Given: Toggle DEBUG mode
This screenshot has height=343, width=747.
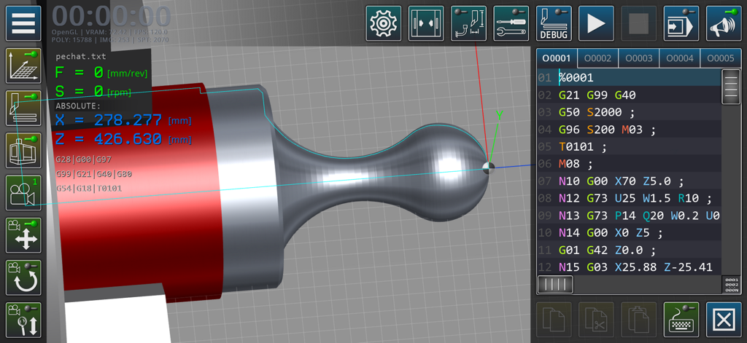Looking at the screenshot, I should 554,23.
